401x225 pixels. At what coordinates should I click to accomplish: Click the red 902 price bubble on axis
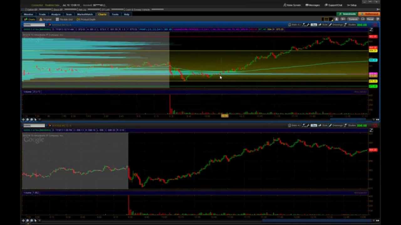pyautogui.click(x=373, y=37)
